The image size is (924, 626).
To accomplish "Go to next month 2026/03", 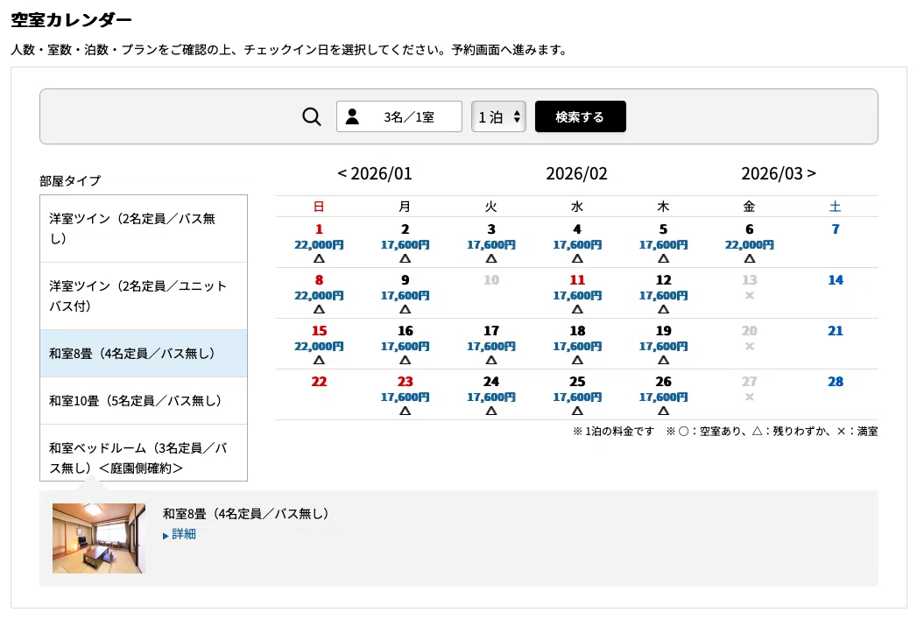I will click(779, 173).
